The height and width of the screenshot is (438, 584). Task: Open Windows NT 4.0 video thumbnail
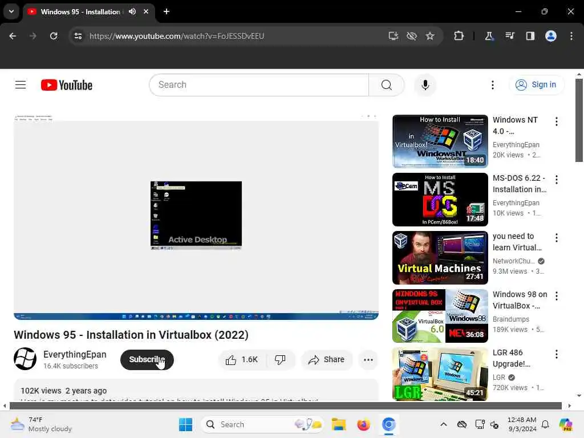tap(440, 141)
